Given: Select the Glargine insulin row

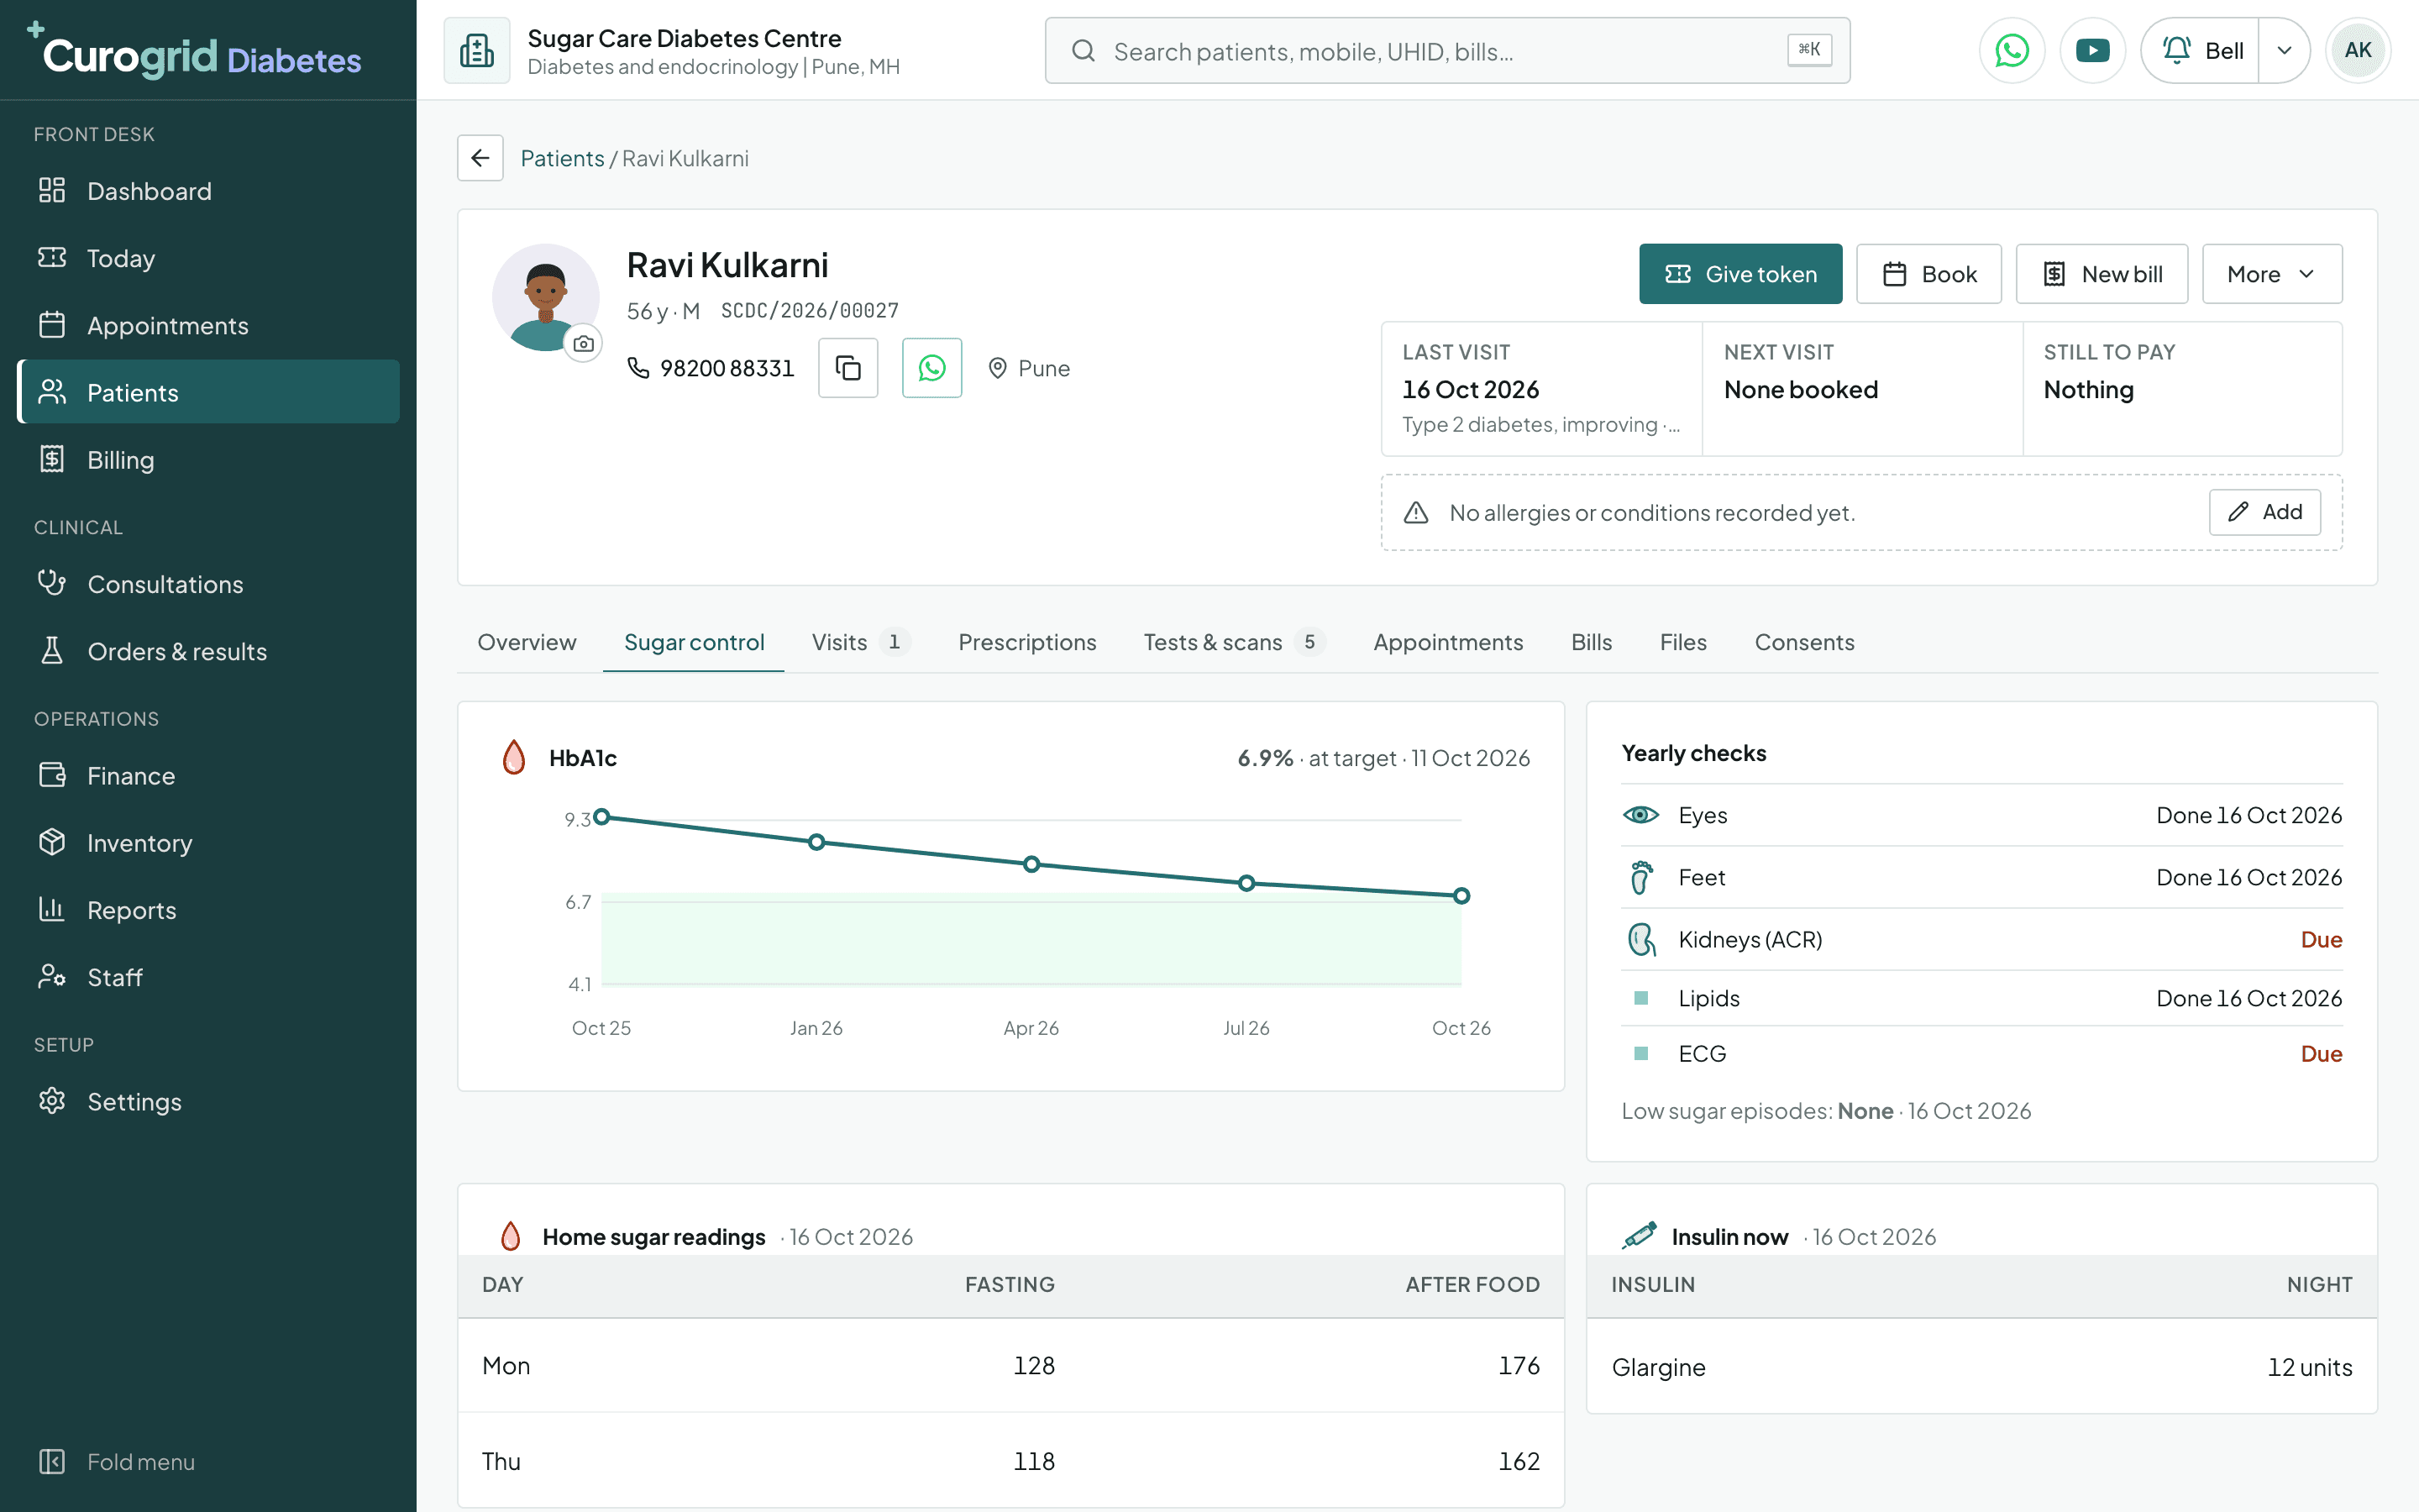Looking at the screenshot, I should 1981,1367.
